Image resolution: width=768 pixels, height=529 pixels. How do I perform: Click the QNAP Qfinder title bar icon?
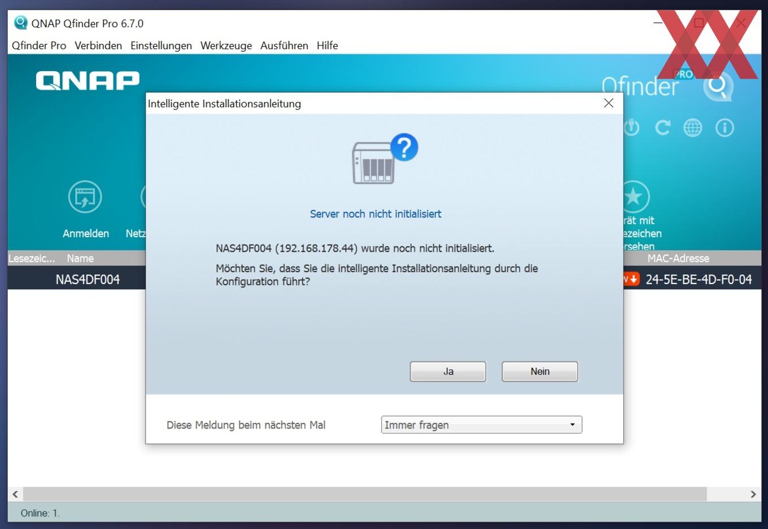(21, 23)
